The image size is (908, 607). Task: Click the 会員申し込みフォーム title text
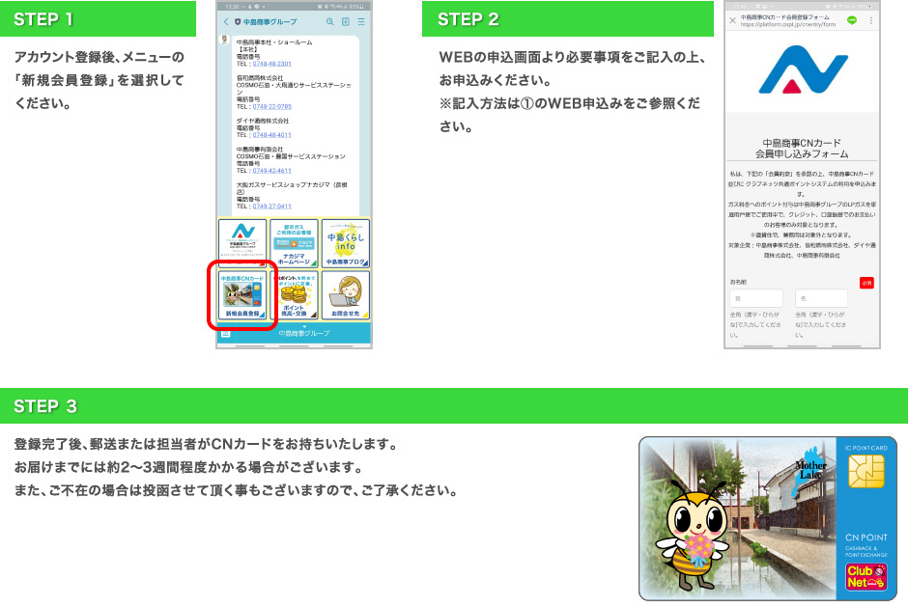[x=802, y=153]
